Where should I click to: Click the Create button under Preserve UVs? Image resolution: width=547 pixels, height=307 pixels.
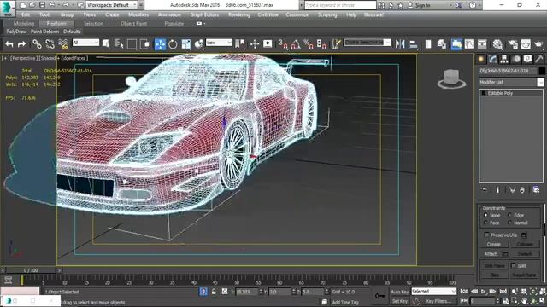(494, 245)
